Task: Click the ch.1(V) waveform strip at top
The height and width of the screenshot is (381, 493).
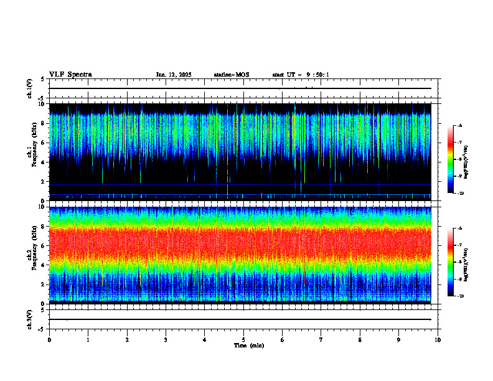Action: pos(243,88)
